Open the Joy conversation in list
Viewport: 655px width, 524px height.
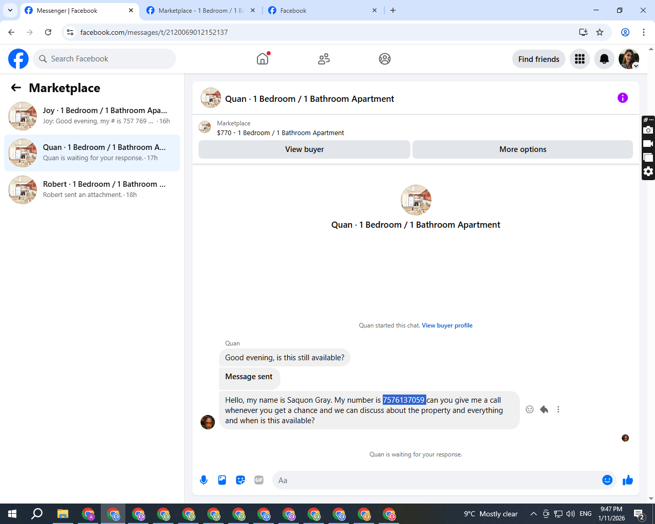[92, 116]
